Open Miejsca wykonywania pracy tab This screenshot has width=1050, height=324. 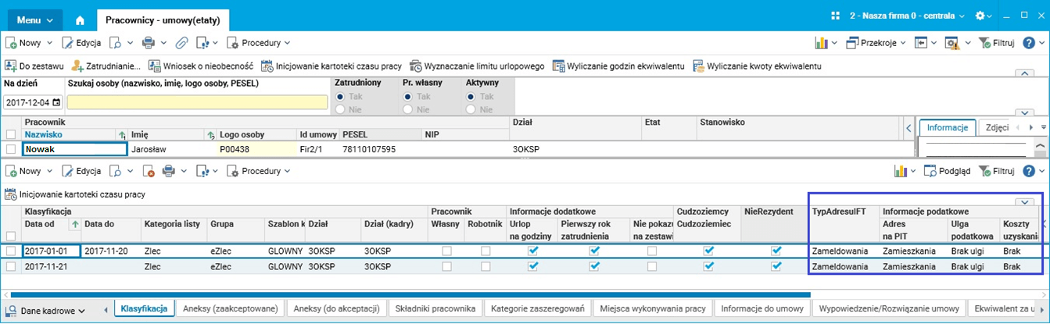653,308
